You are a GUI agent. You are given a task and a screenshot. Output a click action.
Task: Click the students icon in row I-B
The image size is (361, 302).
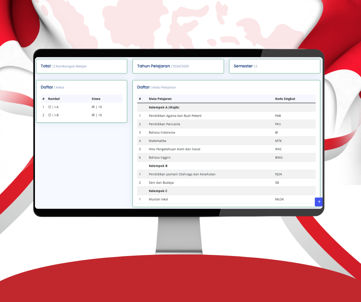coord(93,115)
